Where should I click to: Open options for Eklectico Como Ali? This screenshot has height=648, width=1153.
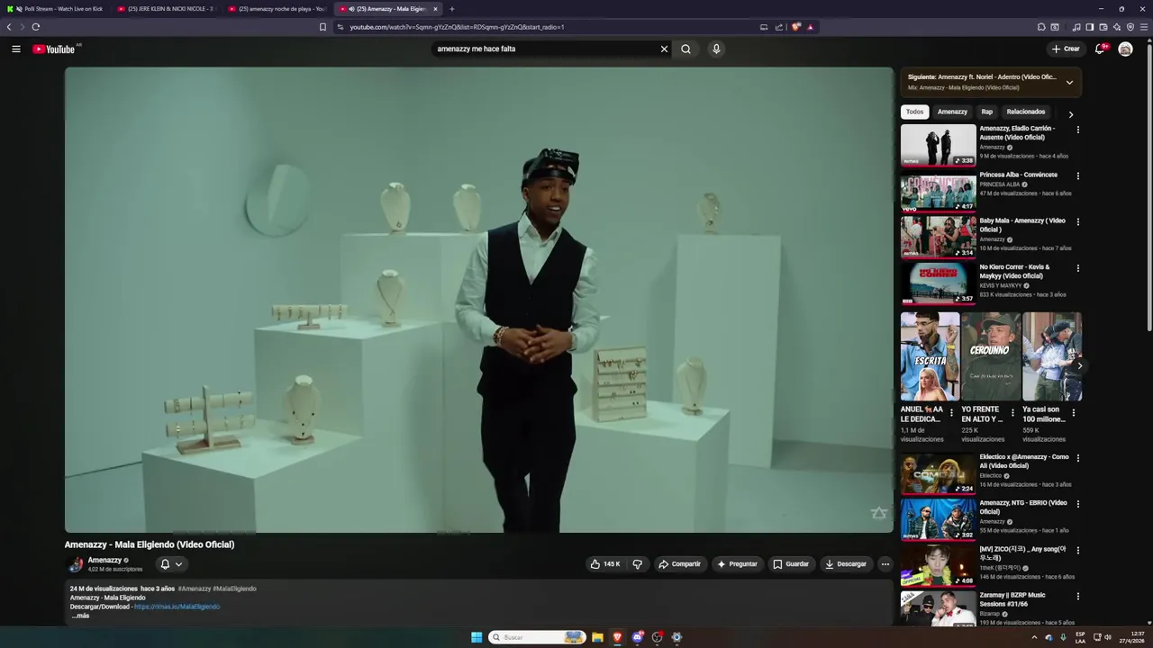click(x=1077, y=457)
